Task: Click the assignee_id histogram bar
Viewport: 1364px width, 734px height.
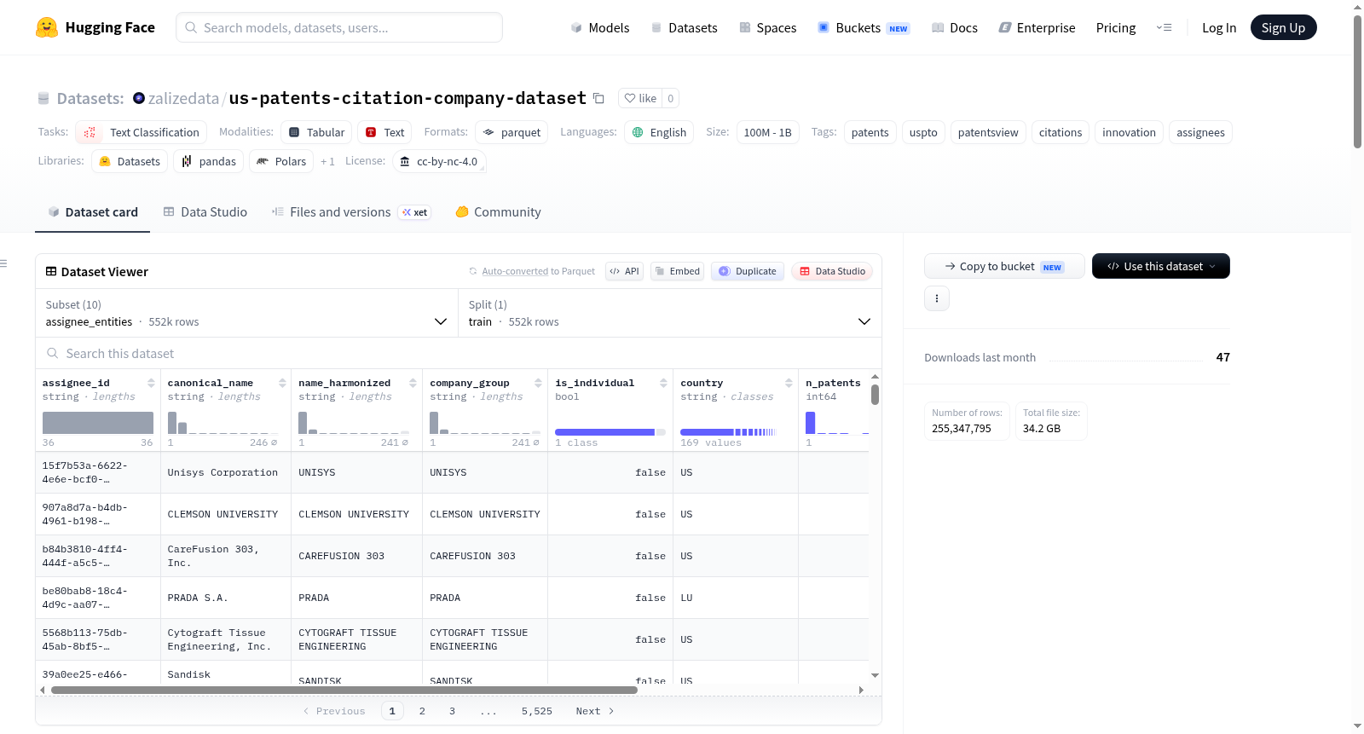Action: (x=98, y=423)
